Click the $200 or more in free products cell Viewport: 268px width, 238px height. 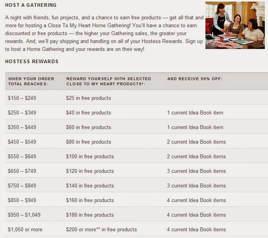[x=101, y=229]
